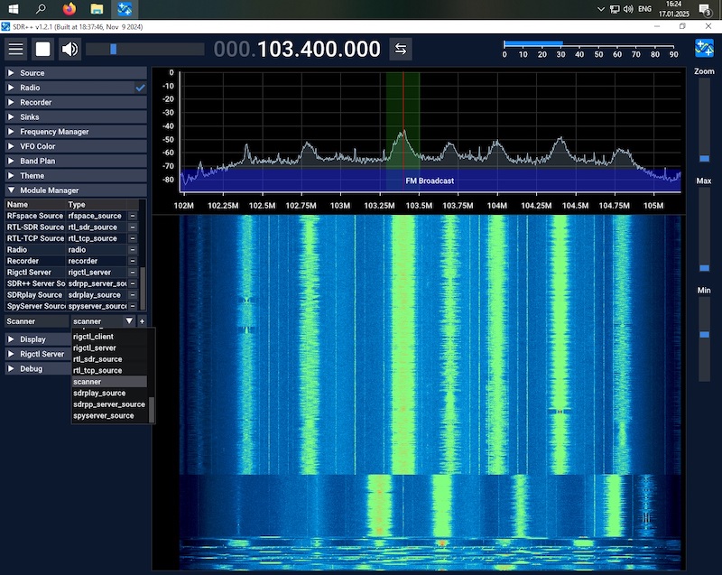Adjust the Zoom slider

click(704, 121)
